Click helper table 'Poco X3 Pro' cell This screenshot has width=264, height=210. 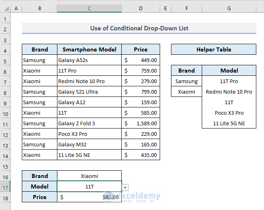point(229,113)
